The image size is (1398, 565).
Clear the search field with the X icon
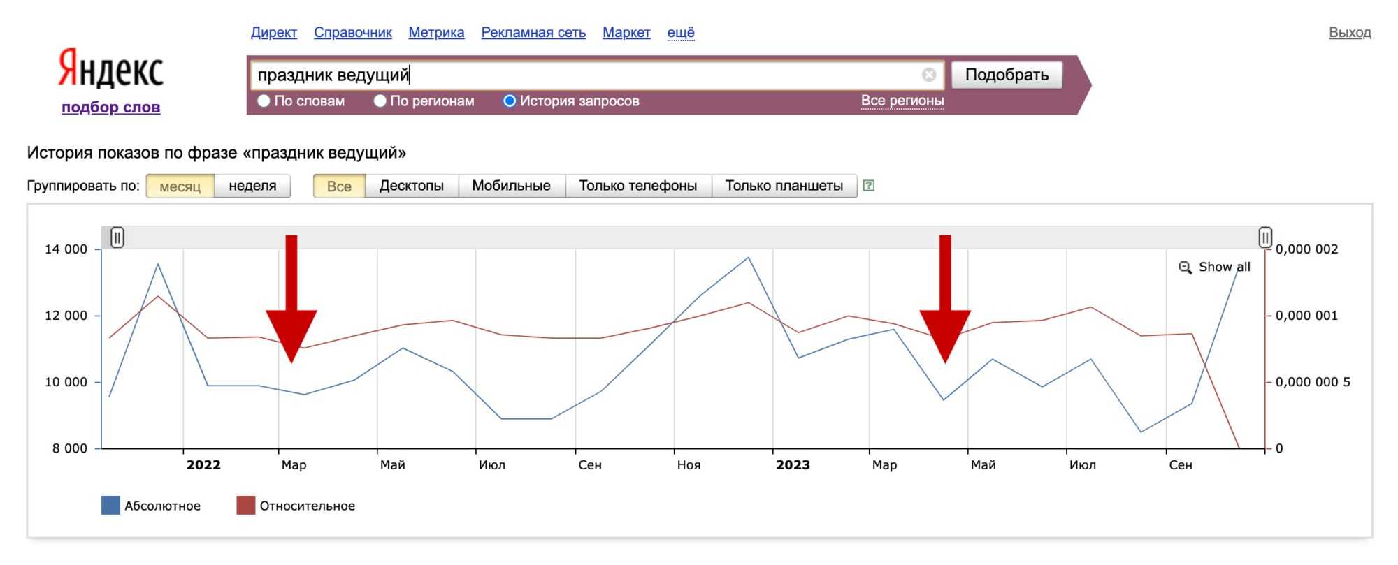tap(928, 75)
